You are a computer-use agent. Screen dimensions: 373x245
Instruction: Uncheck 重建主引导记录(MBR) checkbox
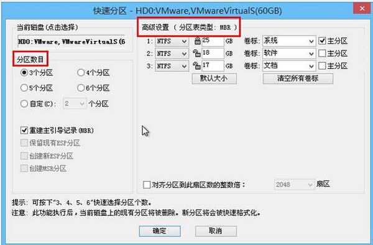tap(24, 131)
